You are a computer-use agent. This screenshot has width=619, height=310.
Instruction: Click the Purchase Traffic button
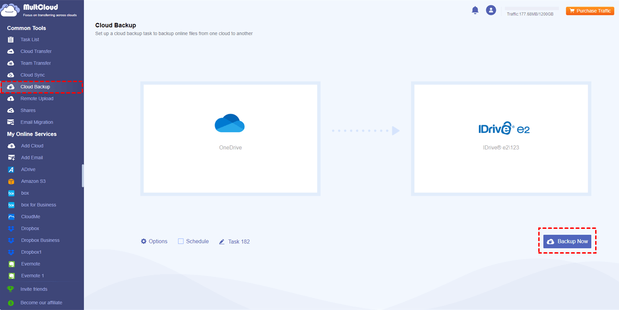[x=590, y=11]
